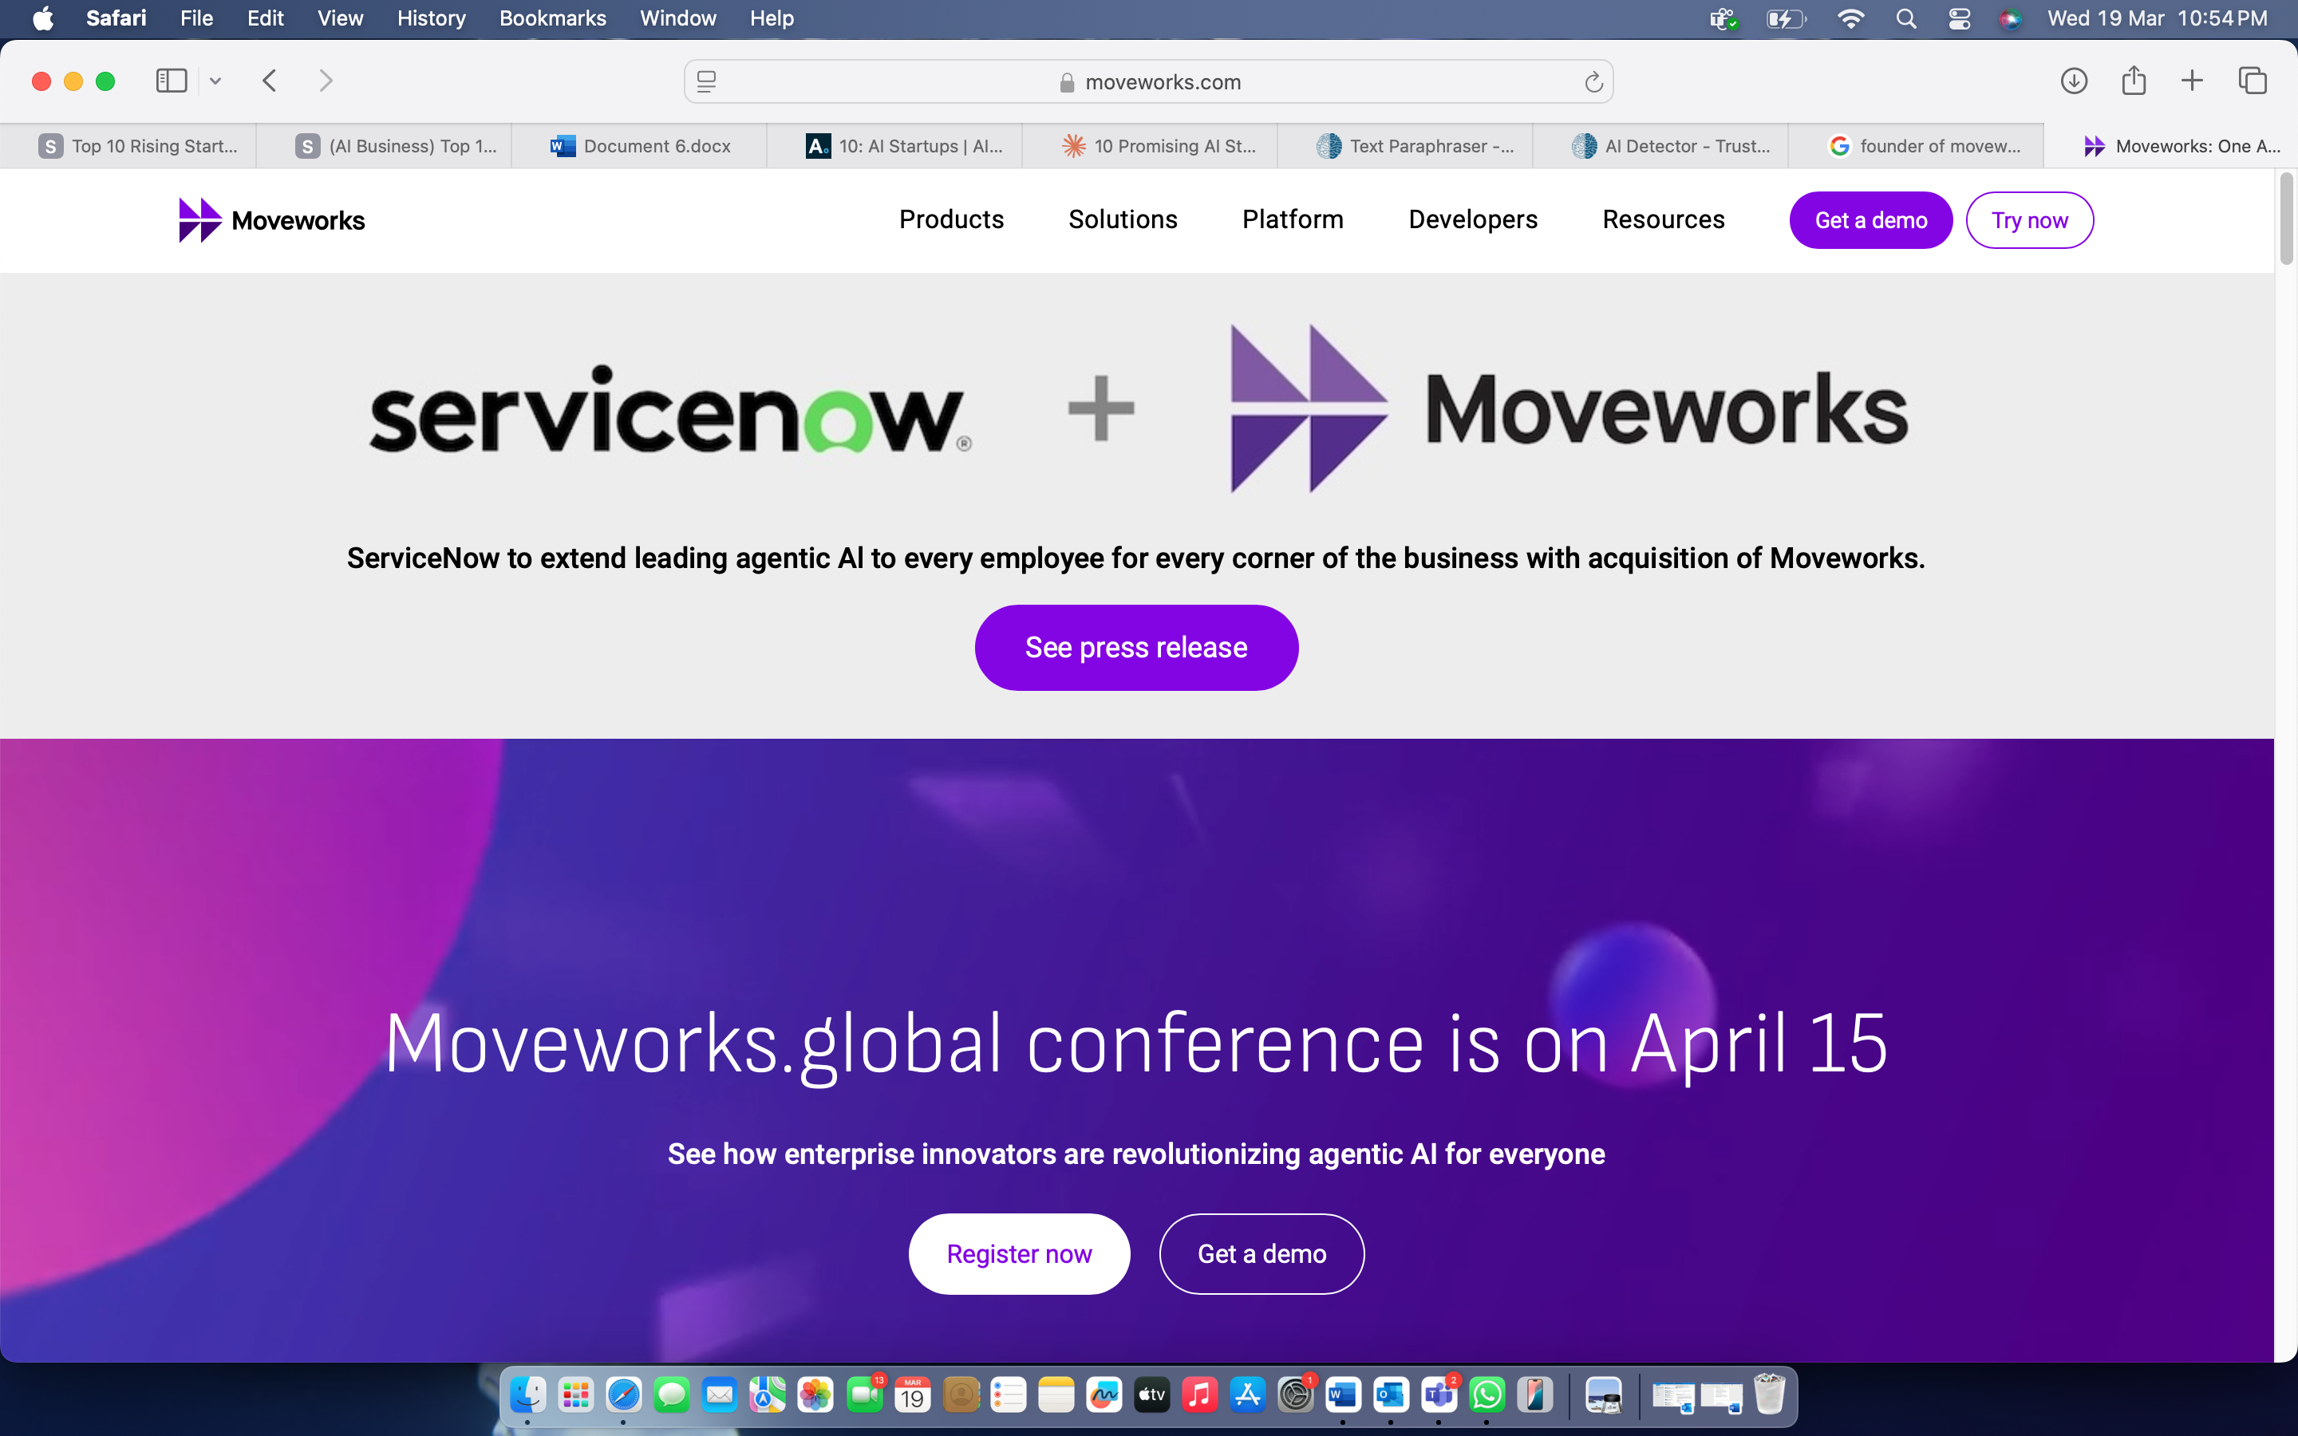2298x1436 pixels.
Task: Expand the Products navigation menu
Action: 951,219
